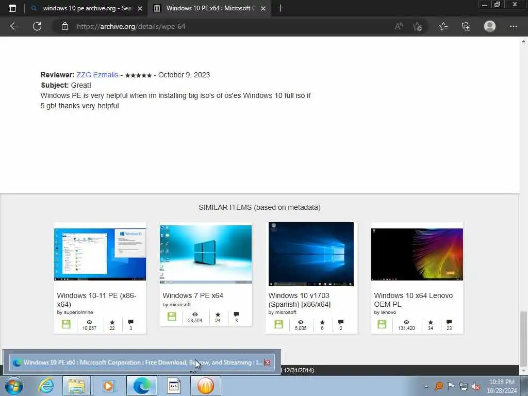Launch Internet Explorer from taskbar
The height and width of the screenshot is (396, 528).
click(45, 386)
